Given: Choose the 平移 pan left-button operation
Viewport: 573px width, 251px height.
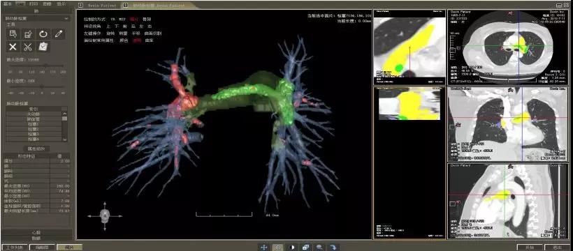Looking at the screenshot, I should (x=136, y=33).
